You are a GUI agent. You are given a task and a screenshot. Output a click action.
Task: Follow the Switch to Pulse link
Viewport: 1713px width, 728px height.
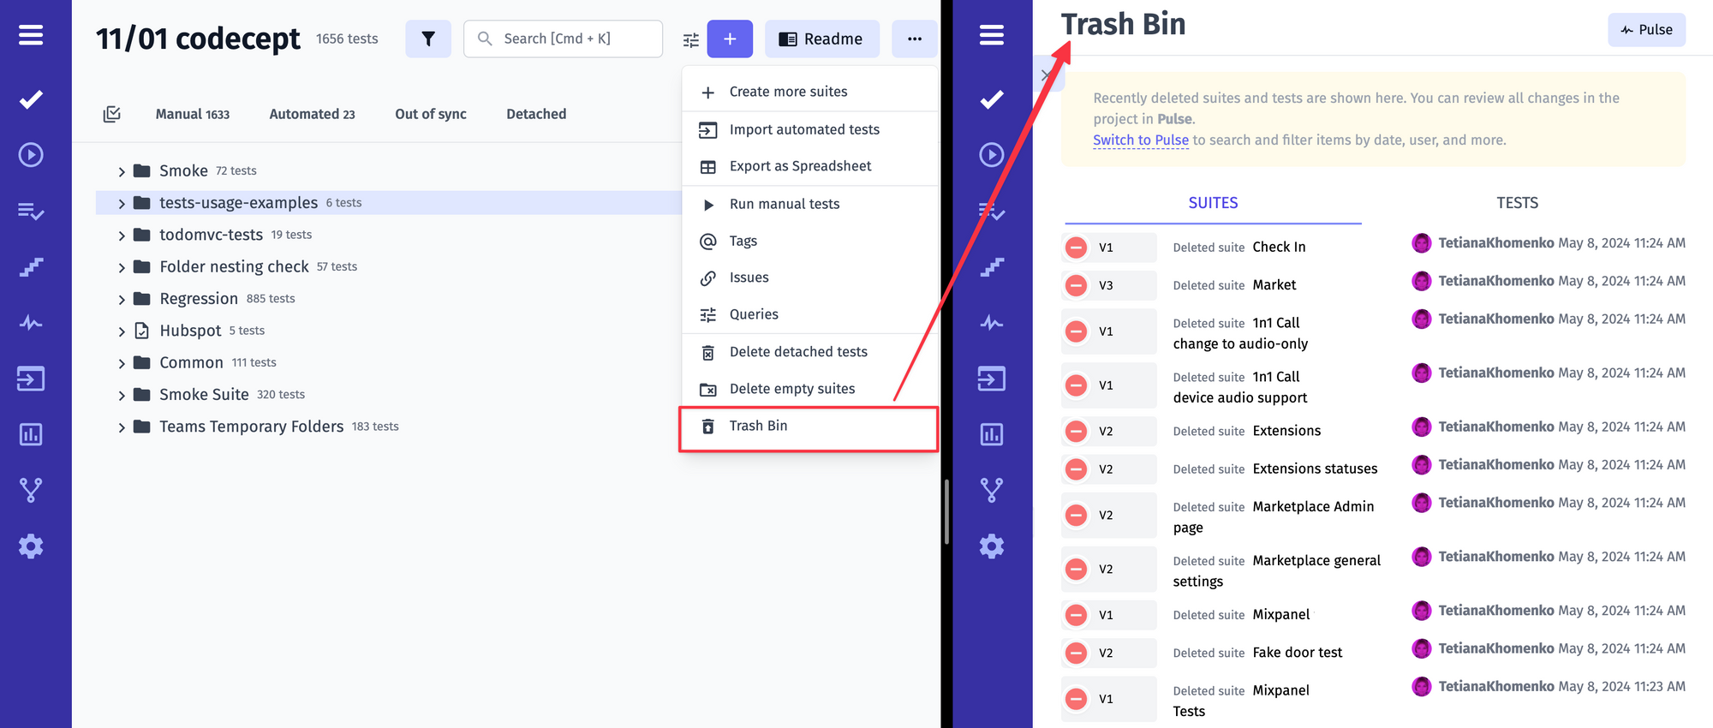[1140, 140]
